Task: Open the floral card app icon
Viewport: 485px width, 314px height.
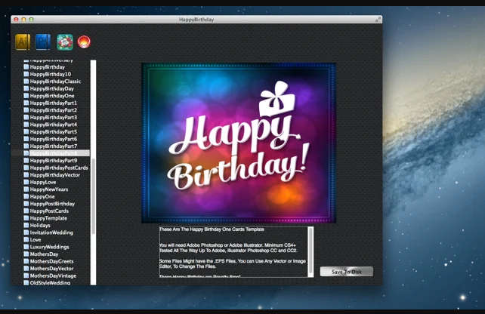Action: click(x=64, y=42)
